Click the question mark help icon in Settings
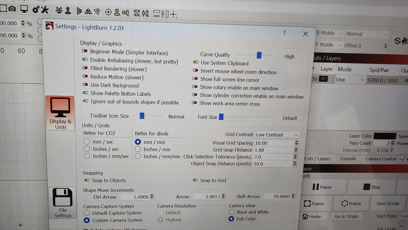 [x=284, y=33]
